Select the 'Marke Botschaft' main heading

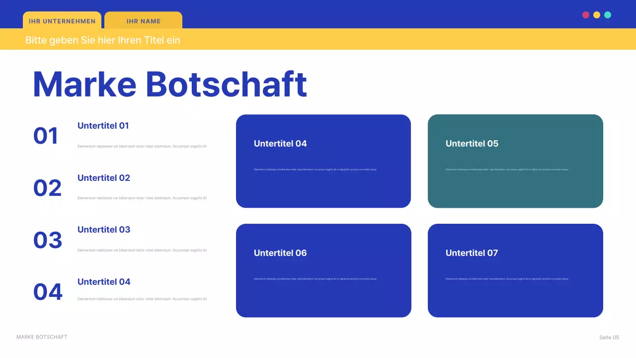[x=169, y=85]
